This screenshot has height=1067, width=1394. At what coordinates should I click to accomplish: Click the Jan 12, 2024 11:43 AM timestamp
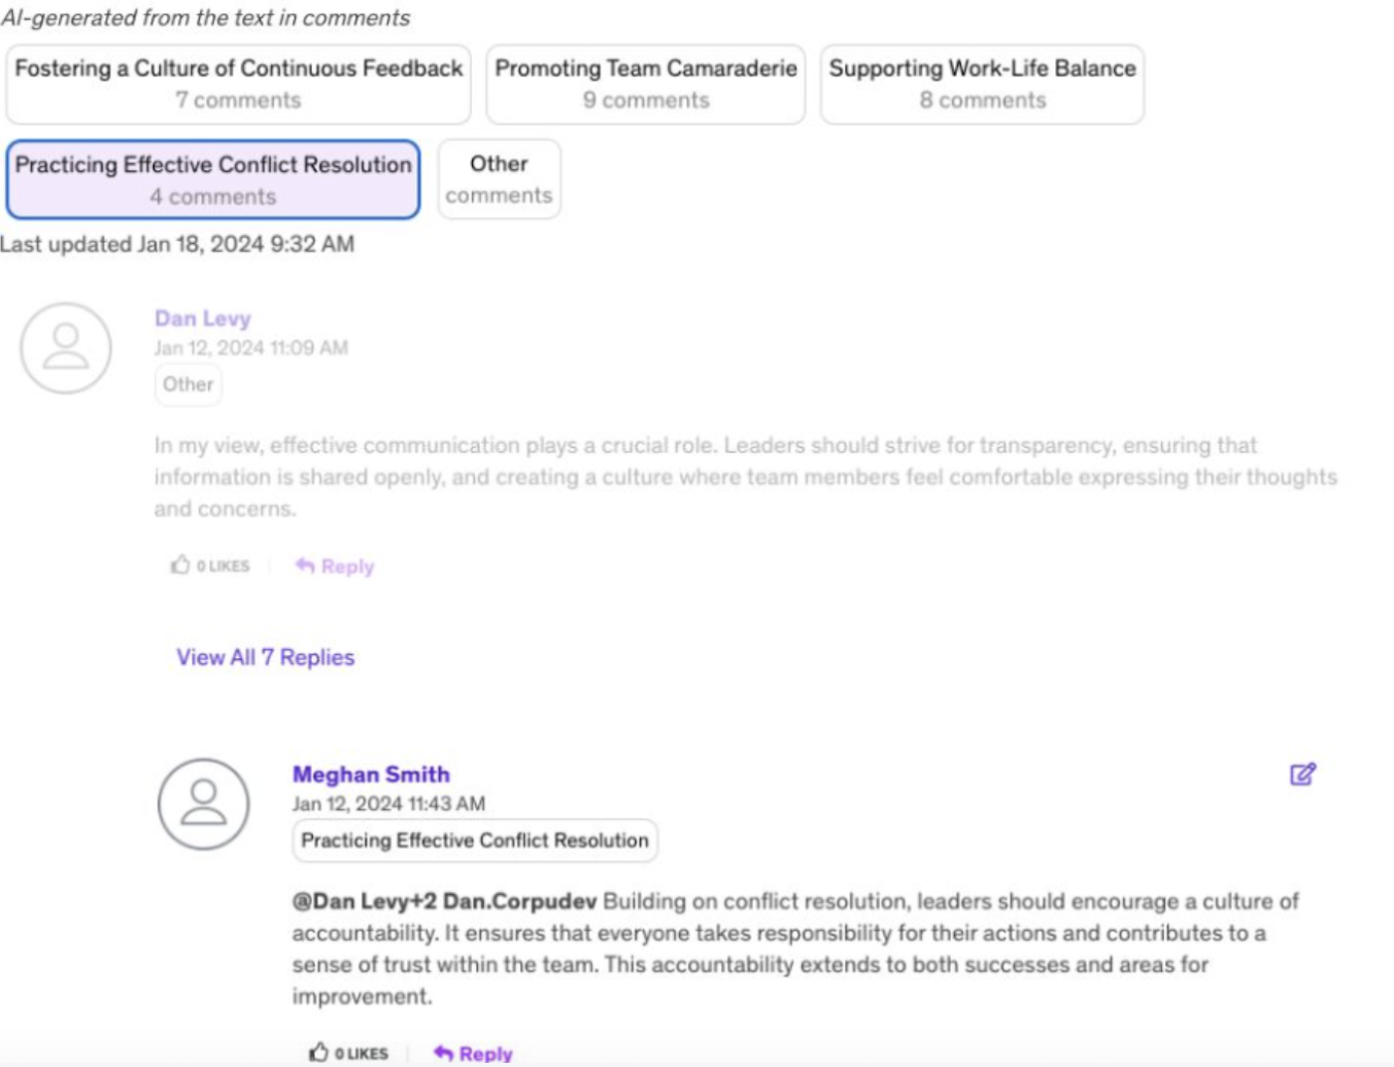point(388,803)
